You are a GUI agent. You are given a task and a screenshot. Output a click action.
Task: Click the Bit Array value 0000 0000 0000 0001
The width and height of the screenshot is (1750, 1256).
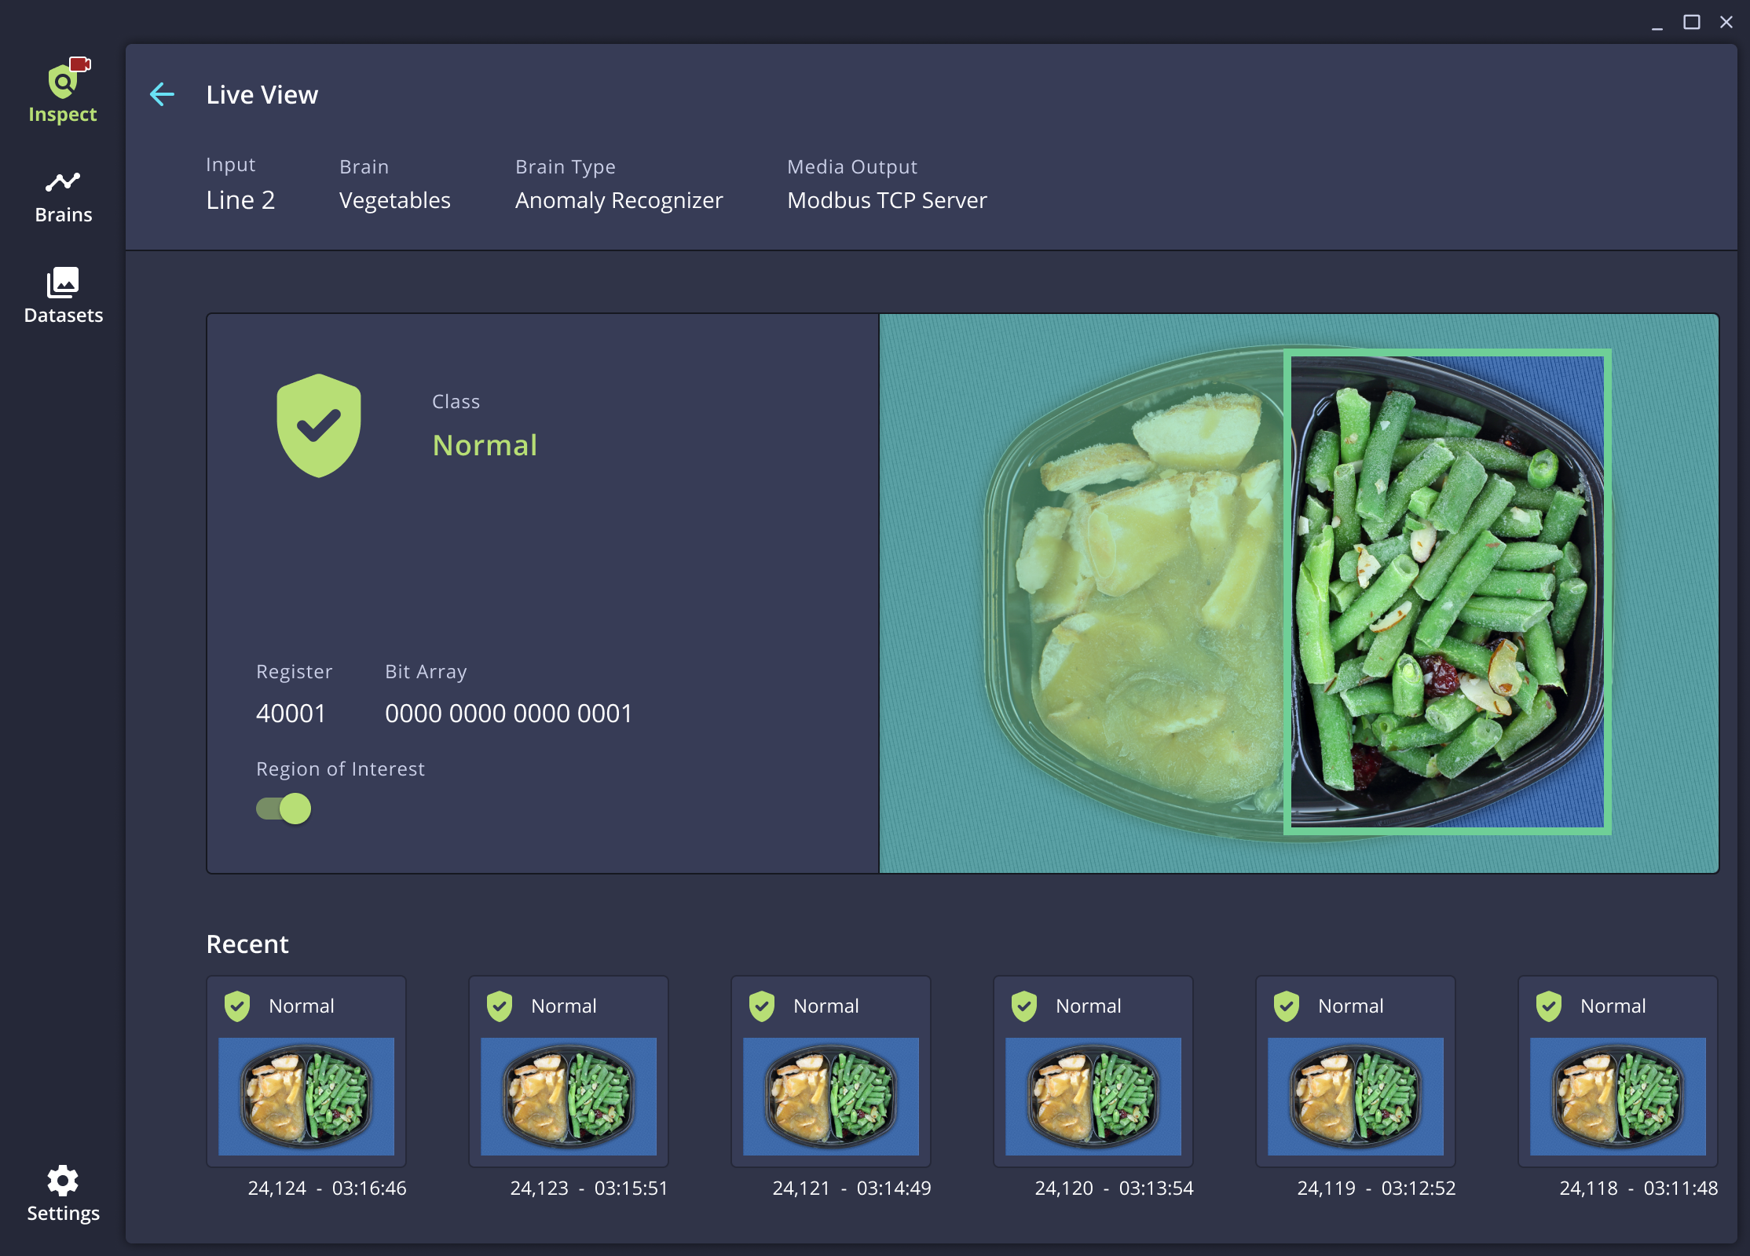click(508, 713)
